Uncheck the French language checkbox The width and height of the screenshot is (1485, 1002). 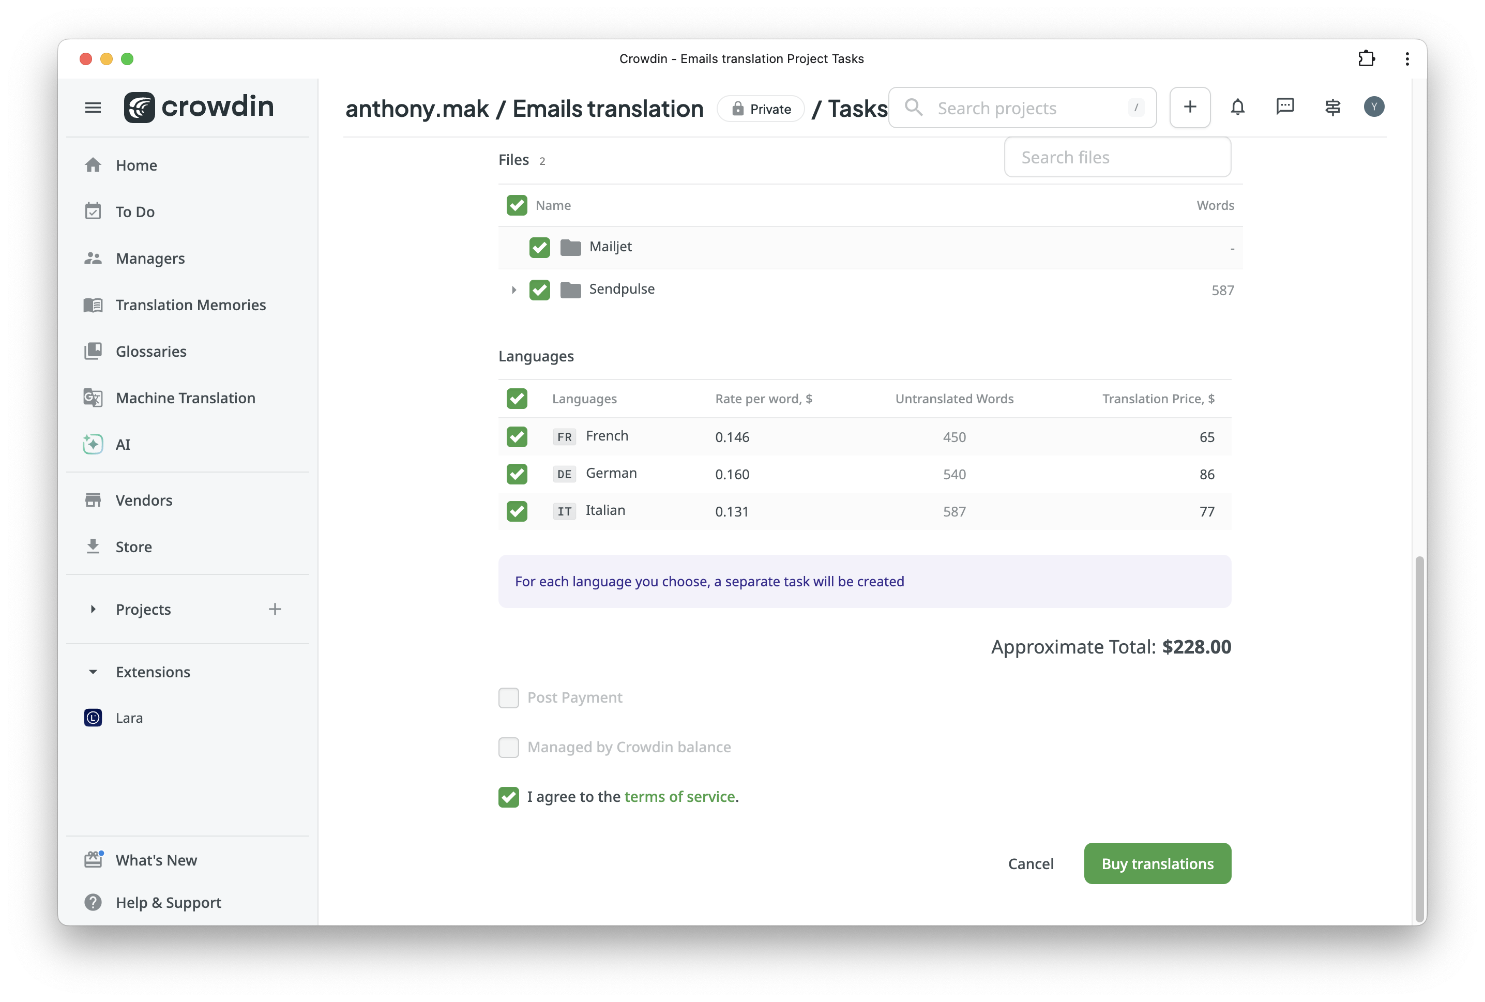point(517,436)
